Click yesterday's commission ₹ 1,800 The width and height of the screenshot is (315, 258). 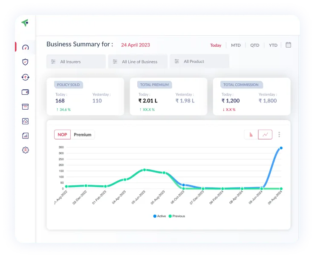tap(268, 101)
